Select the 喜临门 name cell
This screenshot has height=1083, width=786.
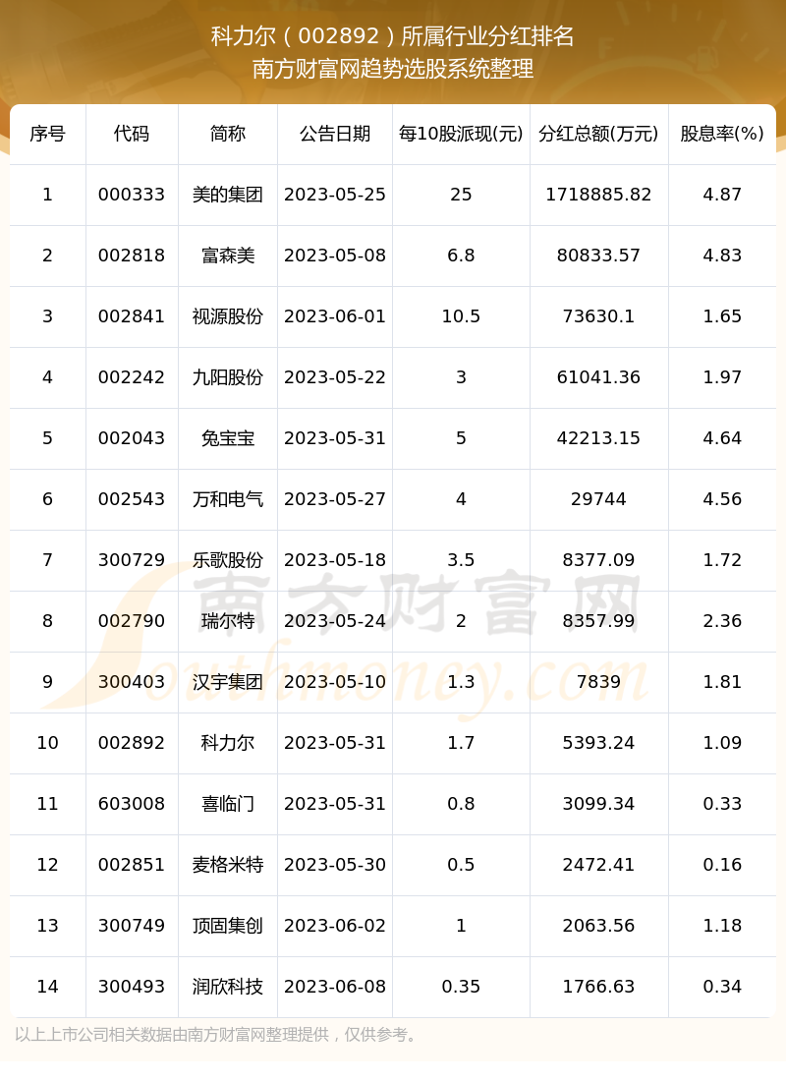click(228, 804)
